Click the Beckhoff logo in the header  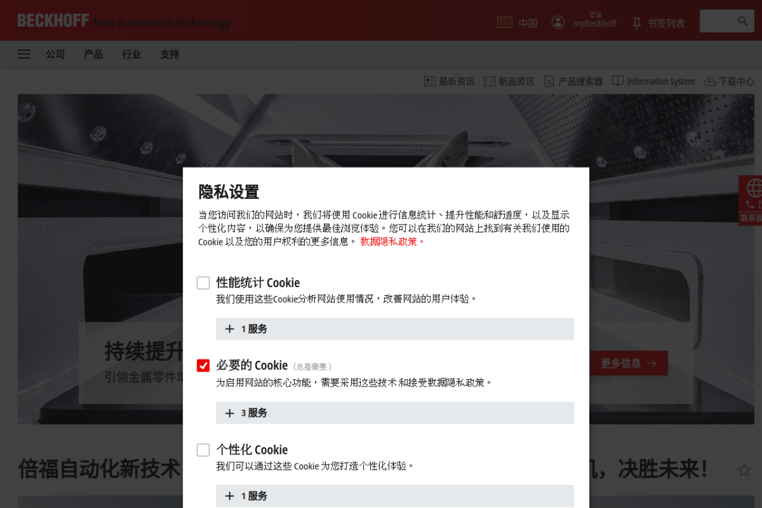[x=54, y=21]
